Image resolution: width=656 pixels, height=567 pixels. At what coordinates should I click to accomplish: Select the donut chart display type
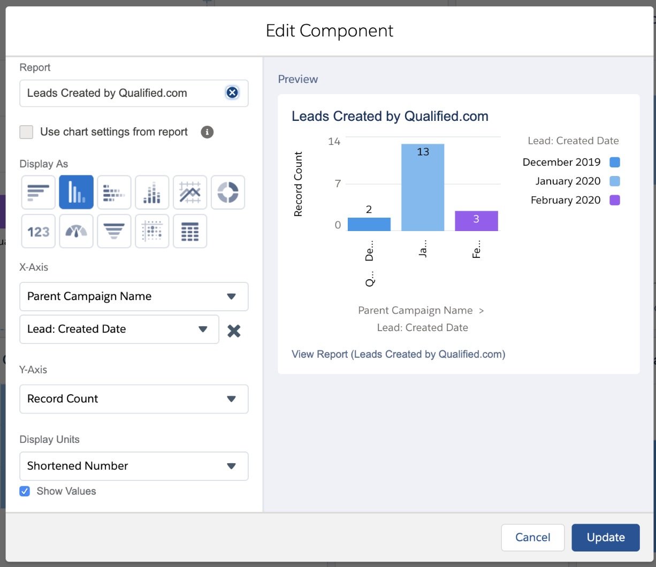click(228, 192)
